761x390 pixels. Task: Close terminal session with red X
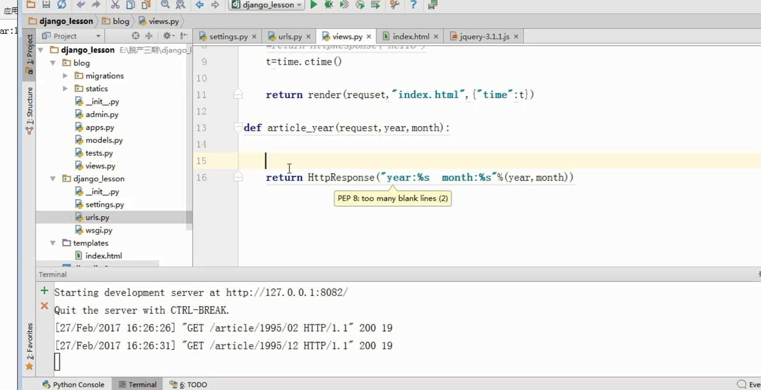click(44, 306)
